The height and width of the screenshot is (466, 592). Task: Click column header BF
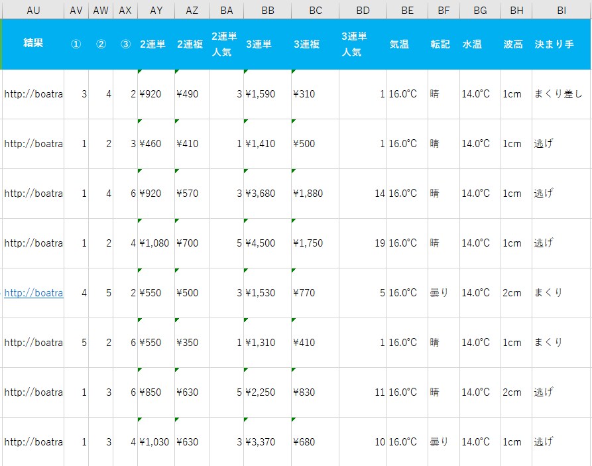click(444, 10)
